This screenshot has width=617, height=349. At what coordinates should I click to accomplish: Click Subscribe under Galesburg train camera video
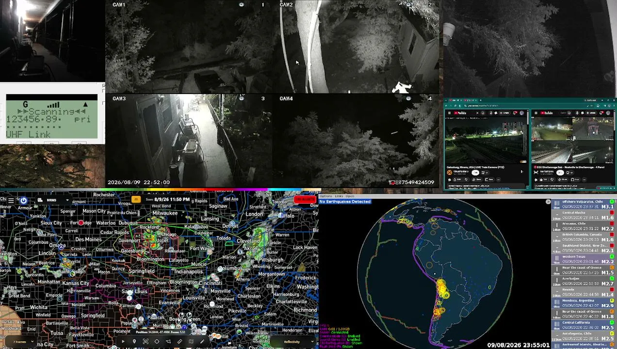(475, 173)
